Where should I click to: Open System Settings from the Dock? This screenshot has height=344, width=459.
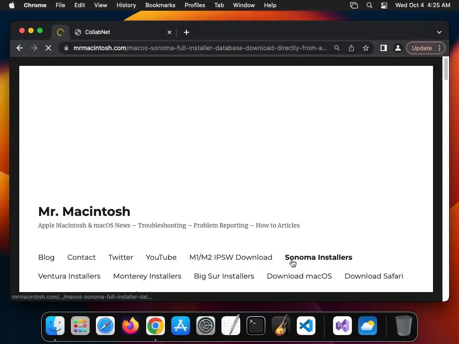pyautogui.click(x=205, y=326)
